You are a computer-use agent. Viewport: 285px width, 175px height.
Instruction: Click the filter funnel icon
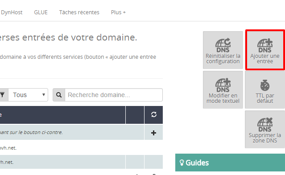(2, 95)
